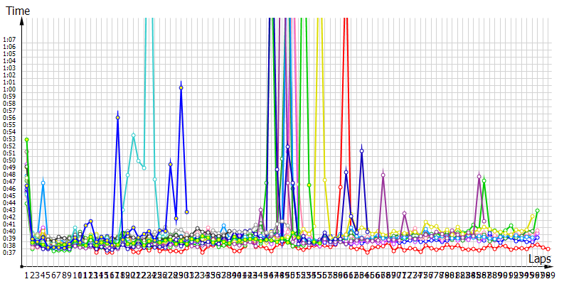Click the last red data point on right

coord(548,248)
